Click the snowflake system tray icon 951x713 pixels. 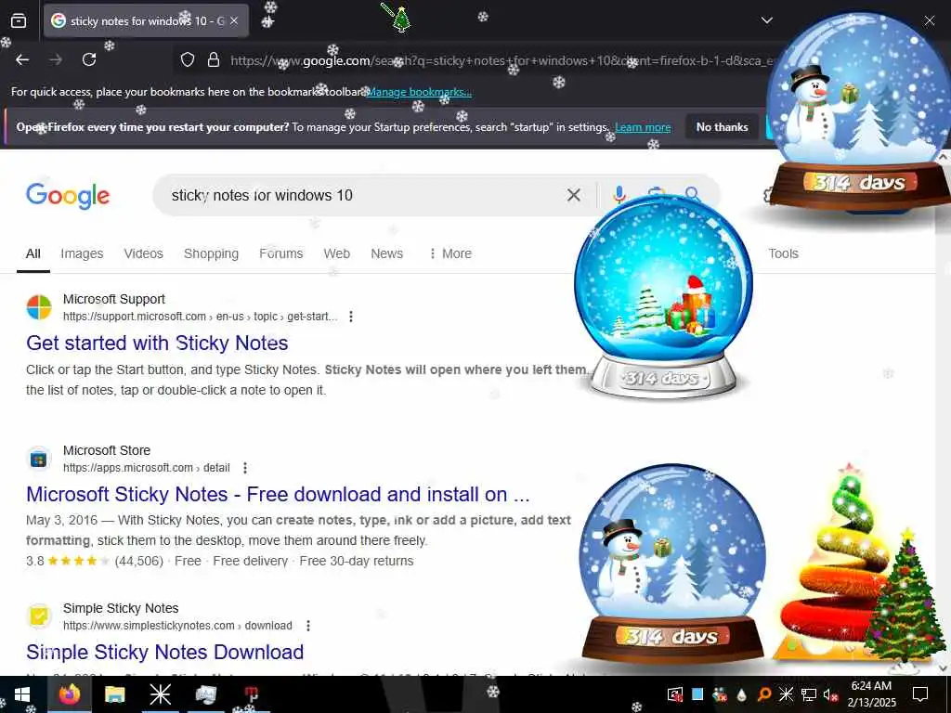tap(786, 694)
